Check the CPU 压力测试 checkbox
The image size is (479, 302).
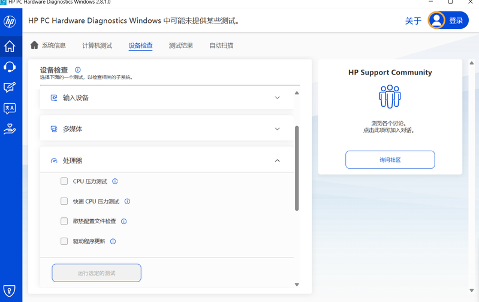[x=64, y=181]
